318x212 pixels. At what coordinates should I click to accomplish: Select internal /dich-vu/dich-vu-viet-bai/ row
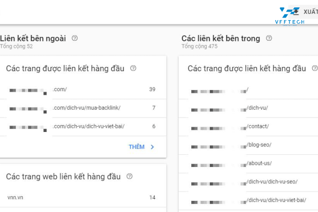[249, 200]
